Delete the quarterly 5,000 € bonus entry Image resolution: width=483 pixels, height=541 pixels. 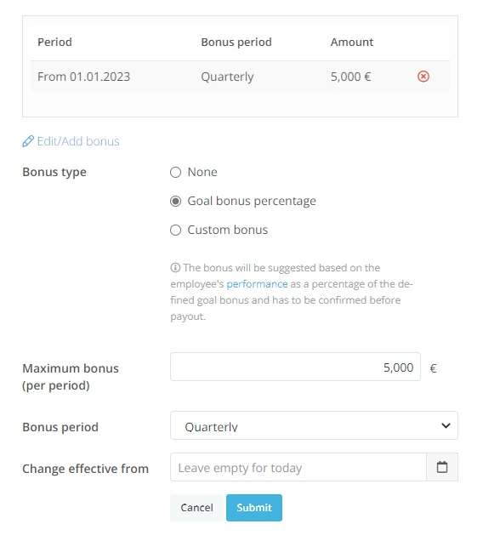(423, 77)
